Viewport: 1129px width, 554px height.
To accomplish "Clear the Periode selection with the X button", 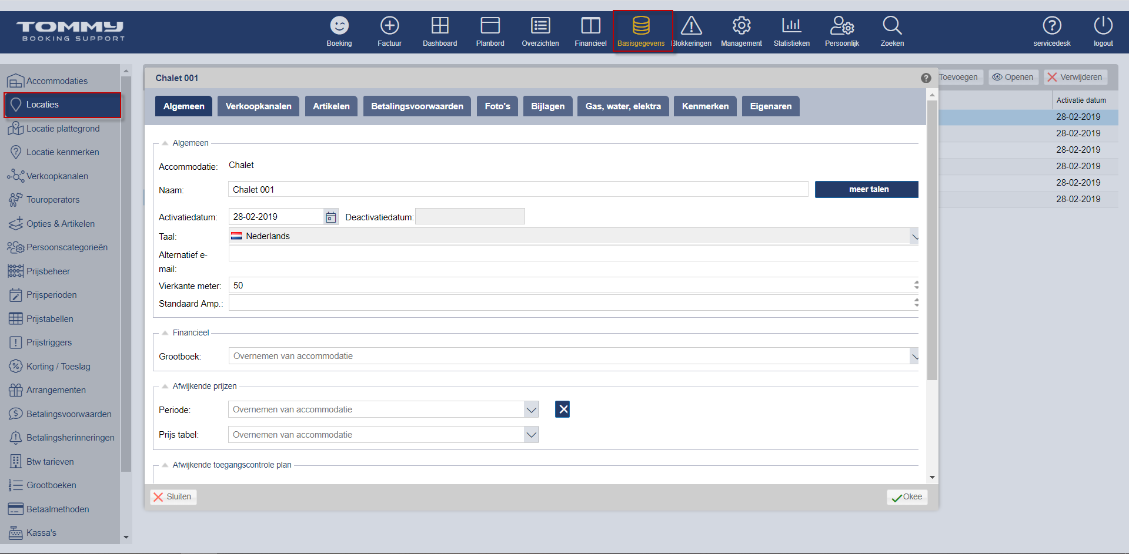I will coord(563,409).
